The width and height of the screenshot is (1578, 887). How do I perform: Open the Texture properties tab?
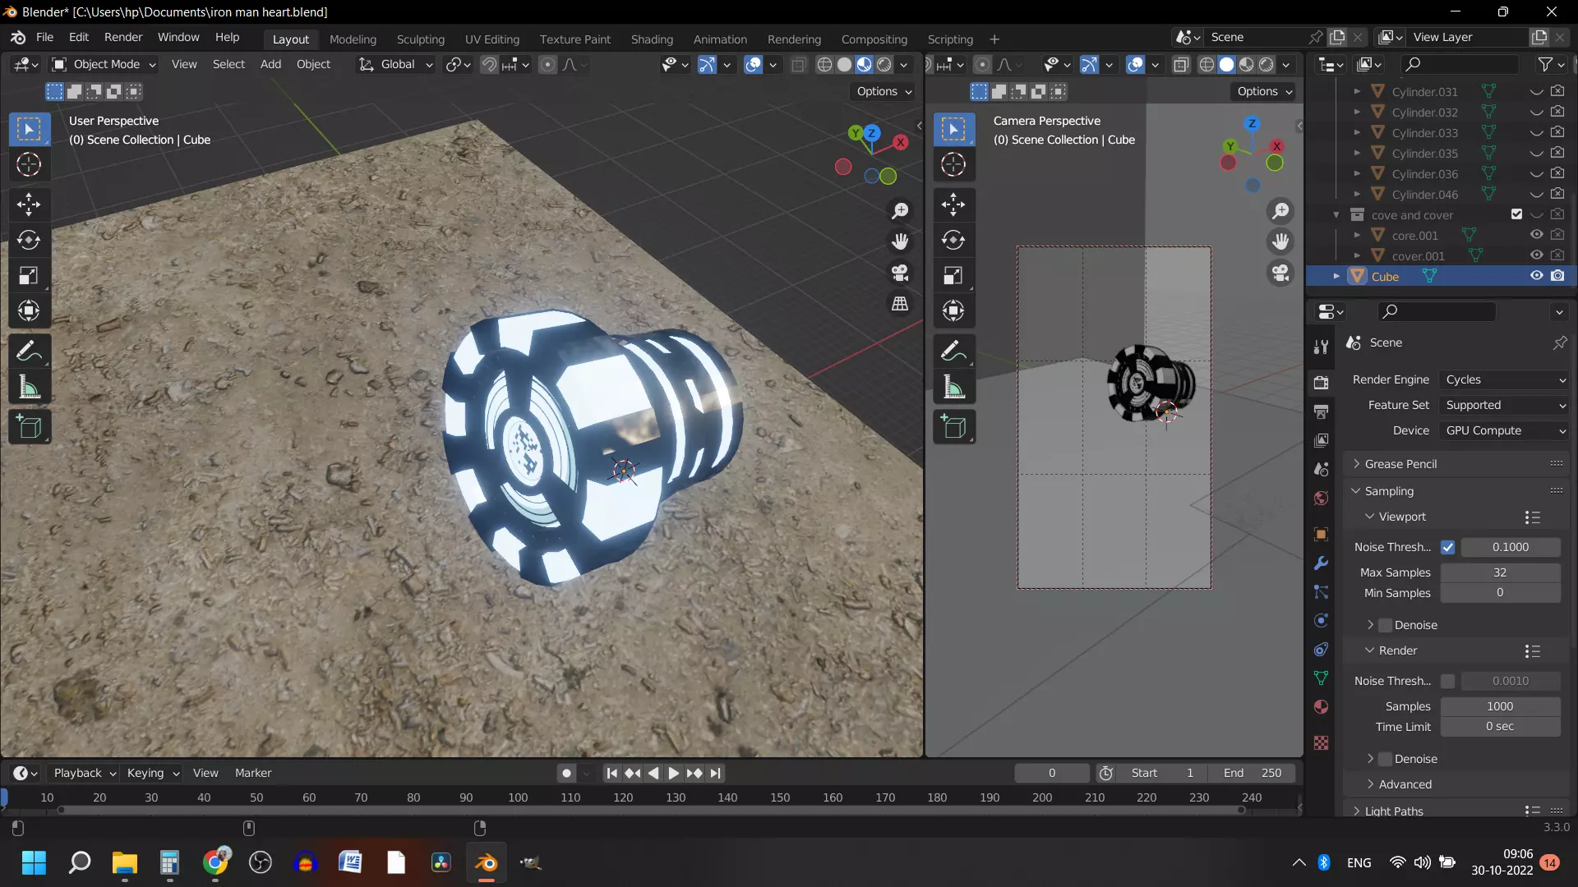1322,742
